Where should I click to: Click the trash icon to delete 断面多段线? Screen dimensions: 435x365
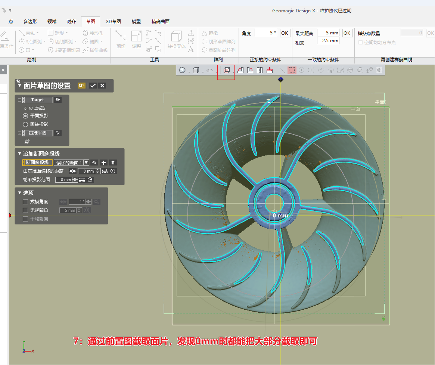point(113,163)
